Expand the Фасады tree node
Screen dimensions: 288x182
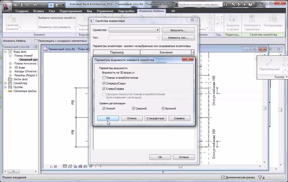(10, 71)
